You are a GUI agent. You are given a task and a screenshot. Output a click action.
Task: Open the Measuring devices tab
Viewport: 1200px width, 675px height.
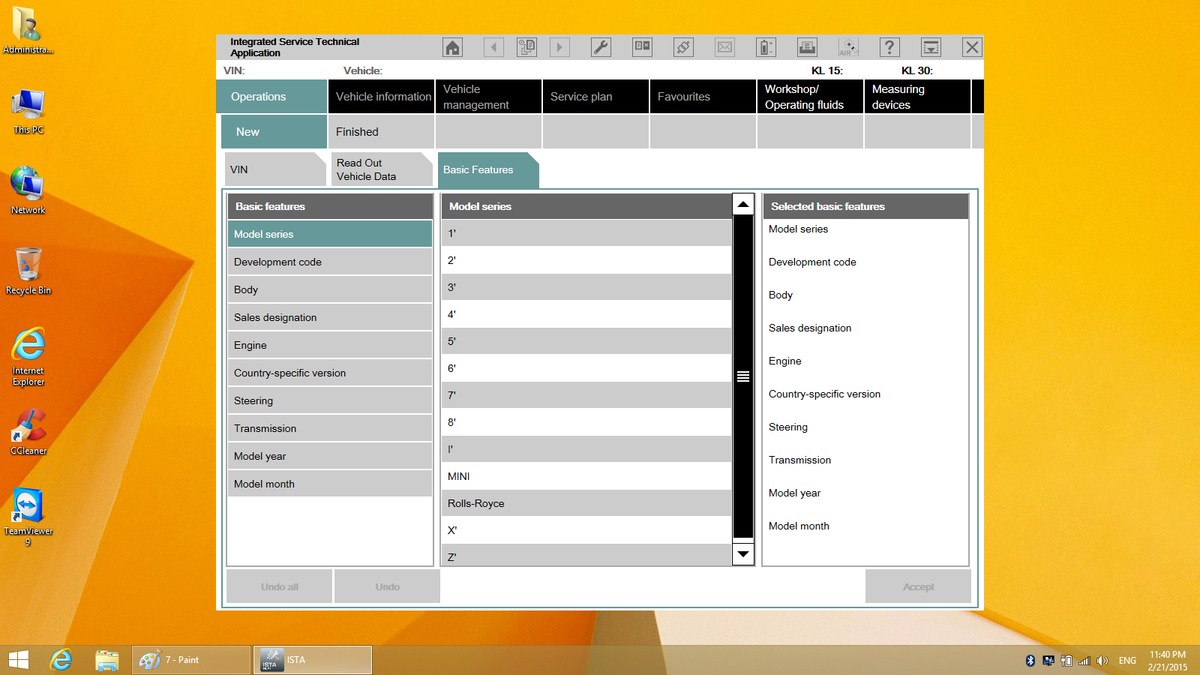917,97
